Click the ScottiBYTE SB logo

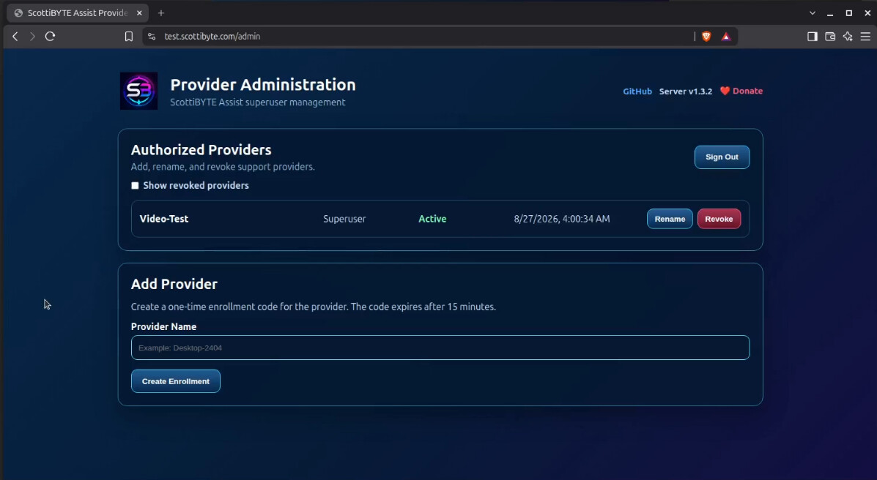point(138,91)
